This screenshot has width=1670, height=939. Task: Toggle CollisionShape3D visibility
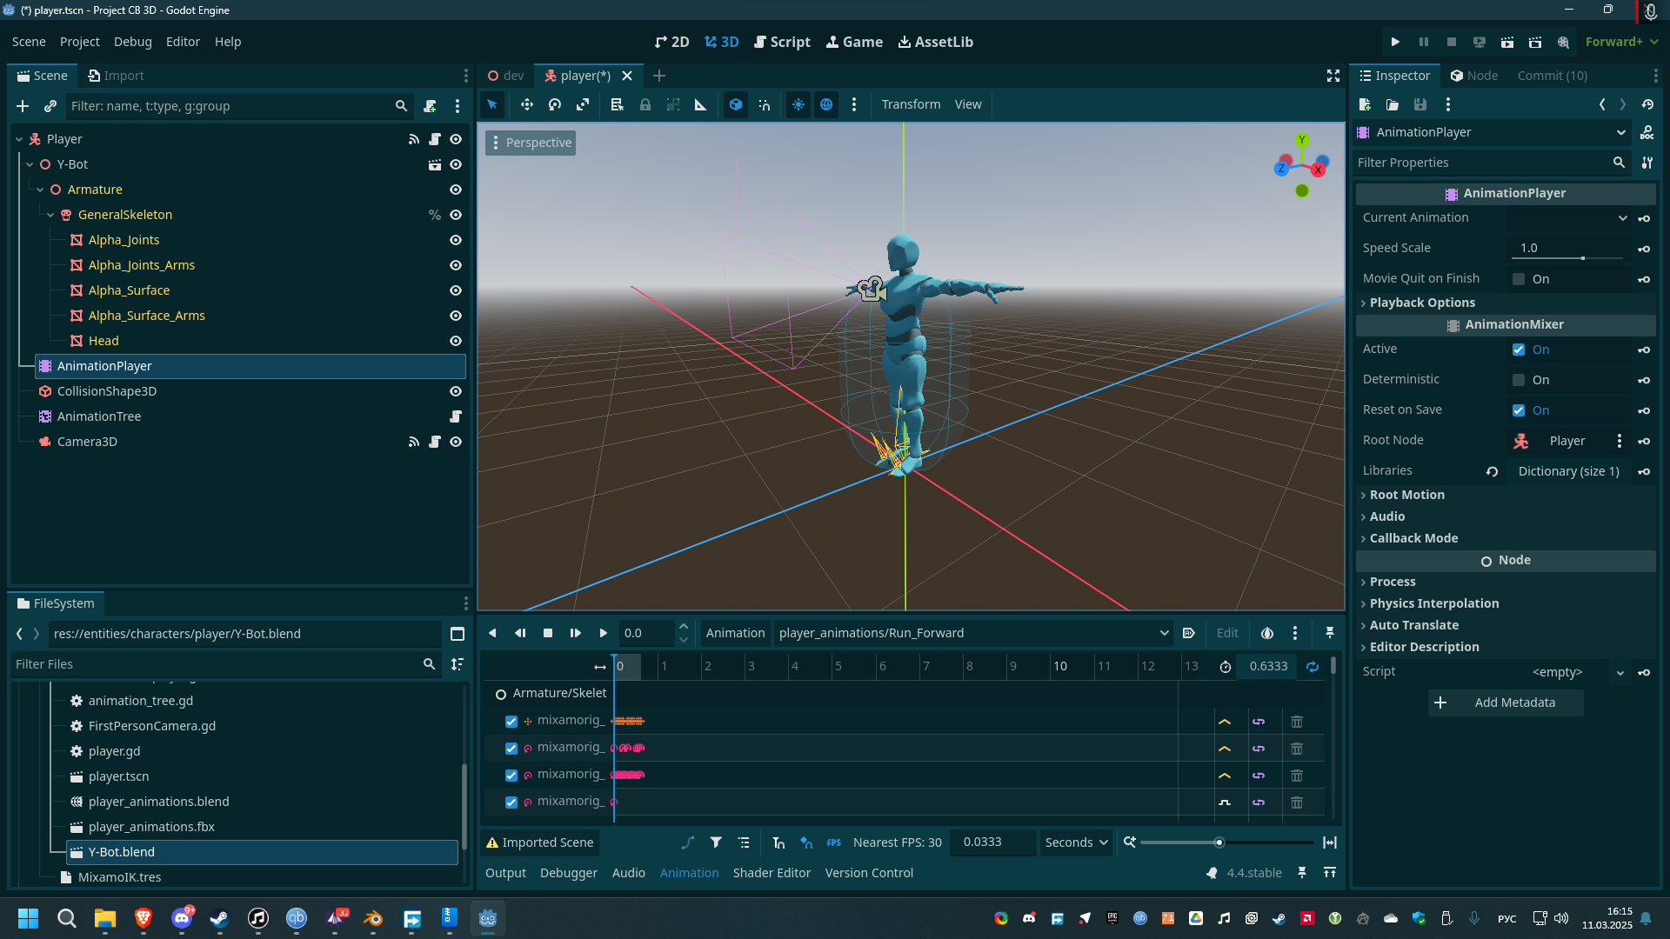456,391
